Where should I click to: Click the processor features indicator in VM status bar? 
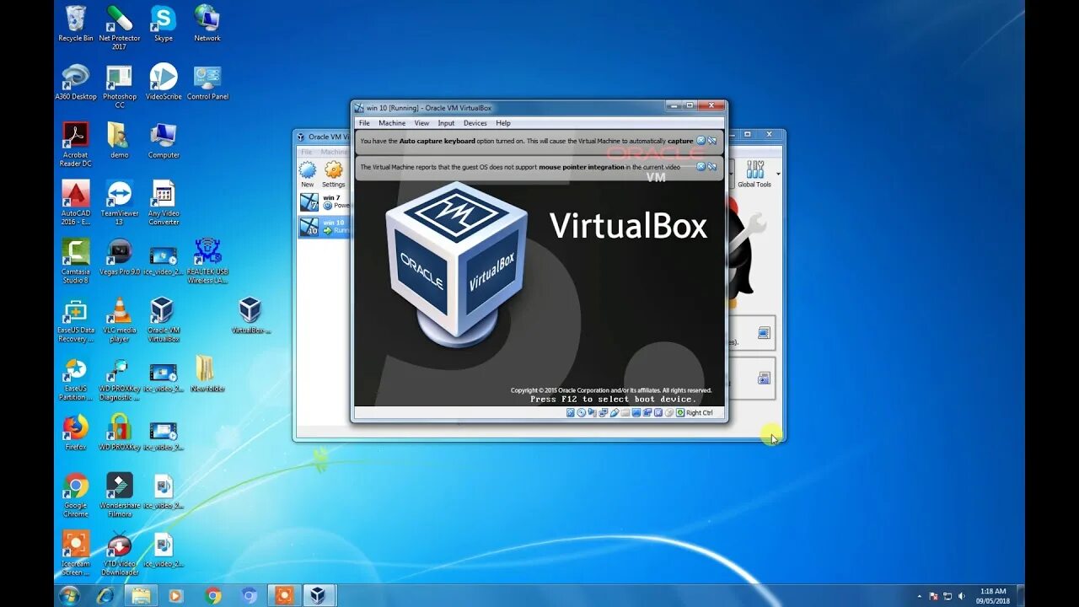coord(658,413)
